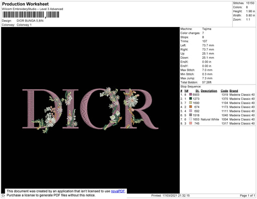Click the 'Brand' column header

point(233,91)
